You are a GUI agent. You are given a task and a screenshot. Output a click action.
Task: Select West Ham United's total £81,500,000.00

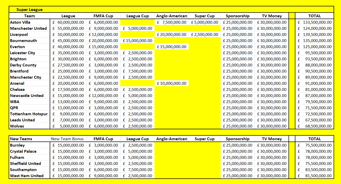pos(314,176)
